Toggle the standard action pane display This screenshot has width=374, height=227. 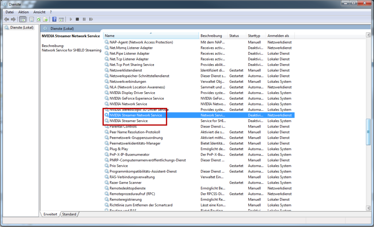[x=61, y=19]
